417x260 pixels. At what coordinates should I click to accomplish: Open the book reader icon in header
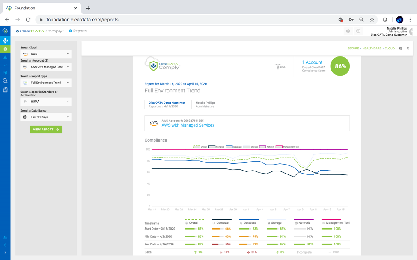348,31
